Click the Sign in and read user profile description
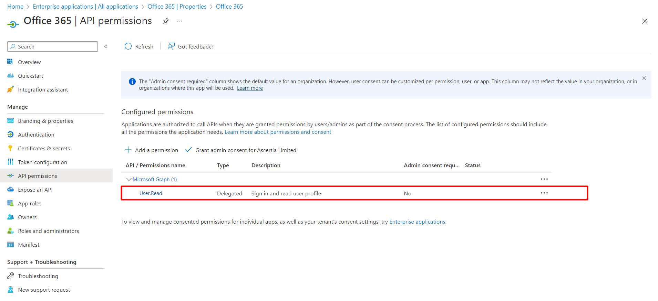Image resolution: width=658 pixels, height=301 pixels. (286, 194)
